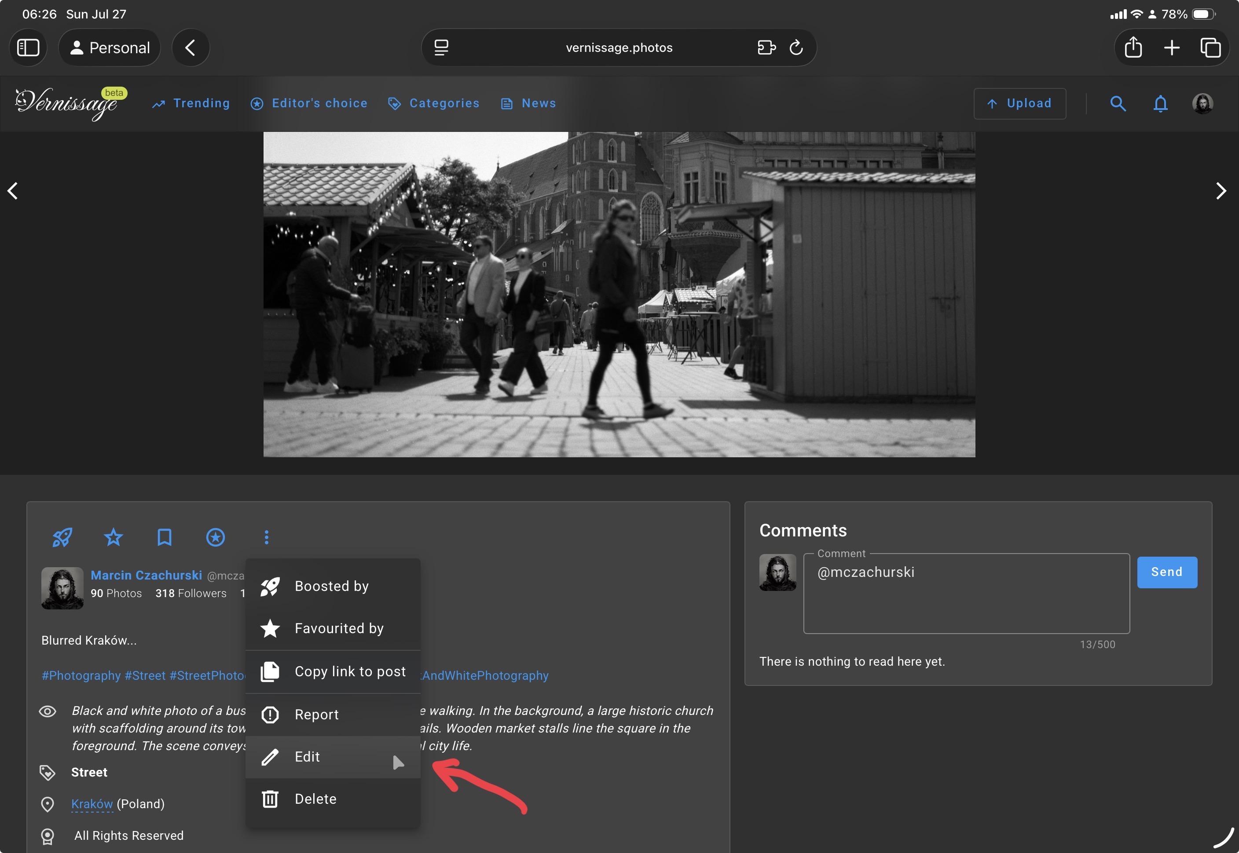Reload the page in Safari
The image size is (1239, 853).
(796, 47)
